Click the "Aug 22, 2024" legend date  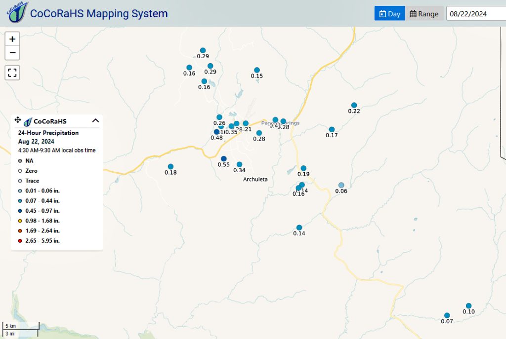[36, 142]
